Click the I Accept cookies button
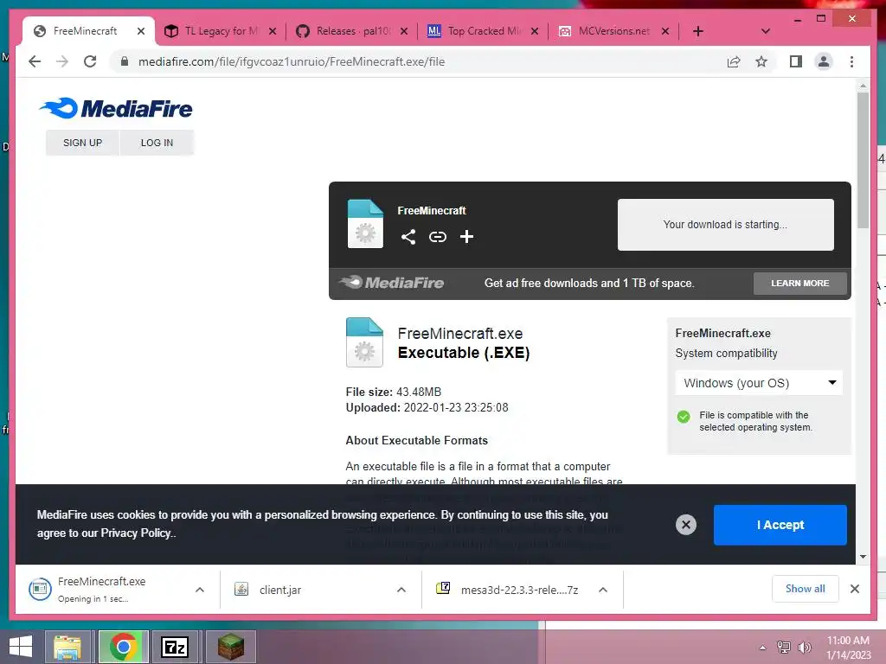This screenshot has height=664, width=886. pos(780,525)
